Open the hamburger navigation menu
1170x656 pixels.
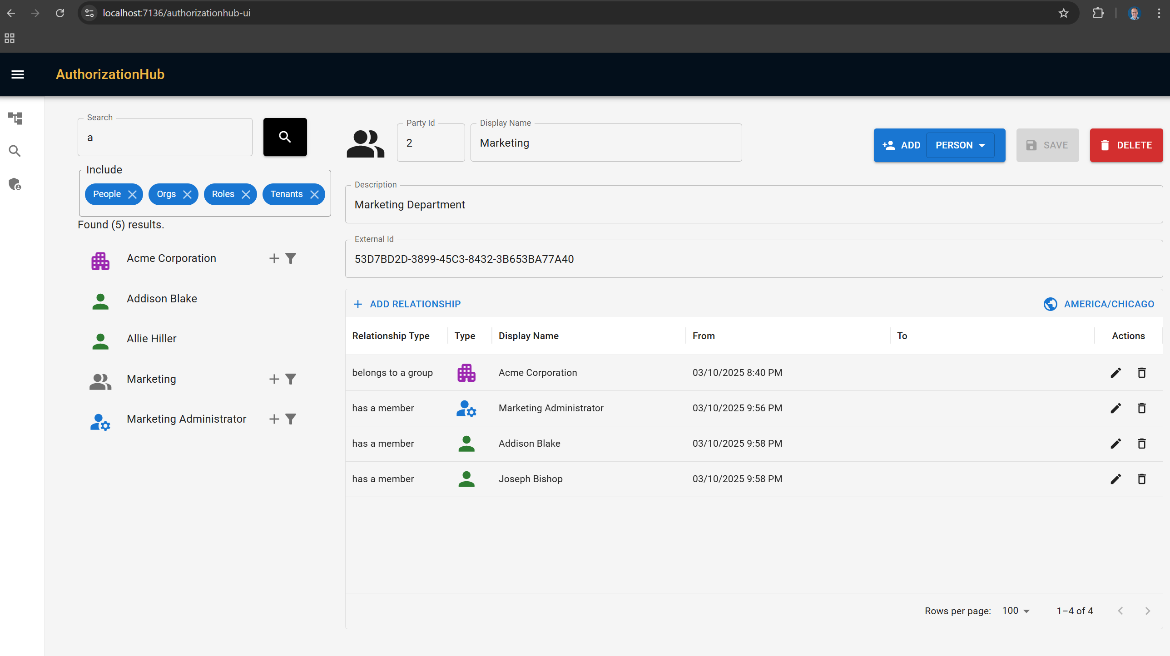(18, 74)
